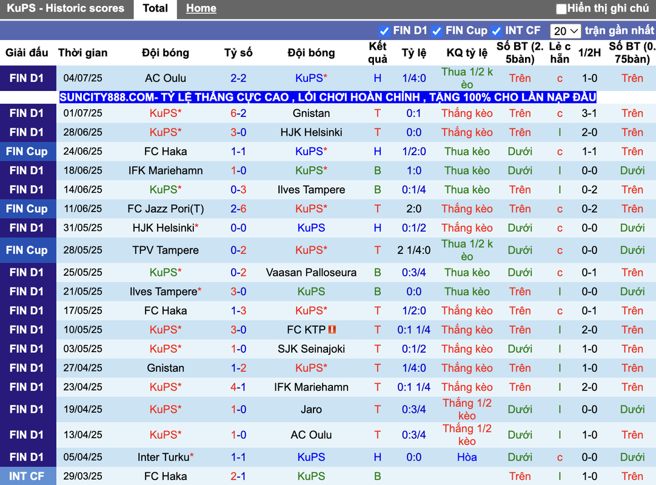Open AC Oulu team in 04/07/25 row
656x485 pixels.
166,78
